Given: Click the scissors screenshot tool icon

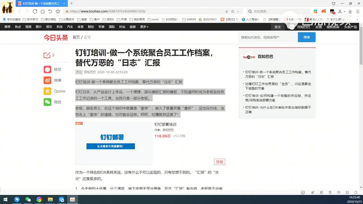Looking at the screenshot, I should click(340, 11).
